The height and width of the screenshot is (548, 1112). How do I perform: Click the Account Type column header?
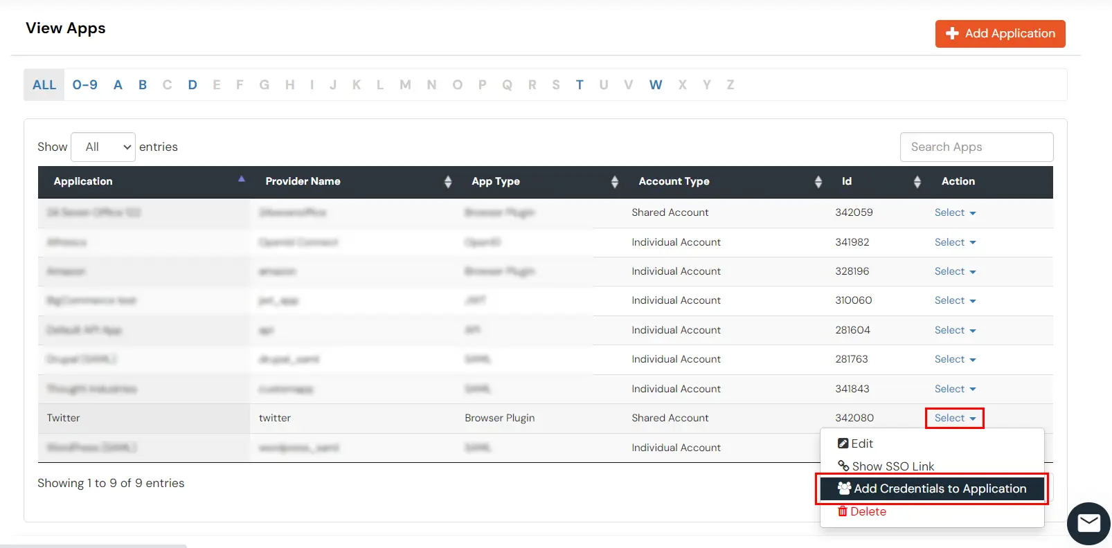(725, 181)
